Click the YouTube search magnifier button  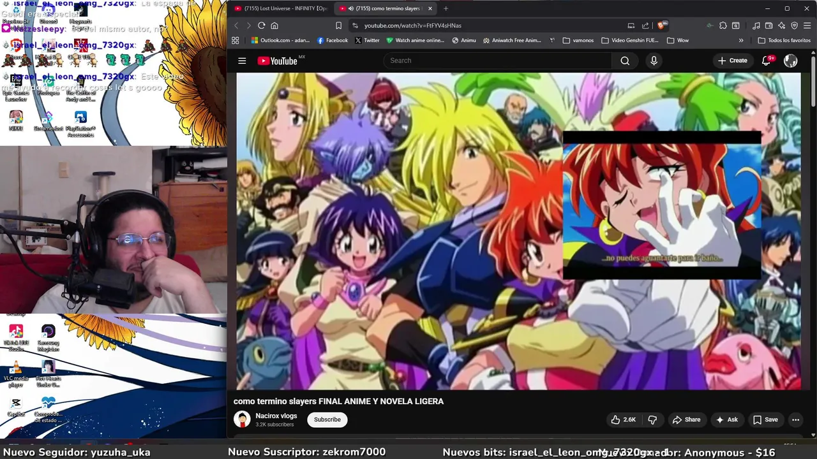point(625,61)
